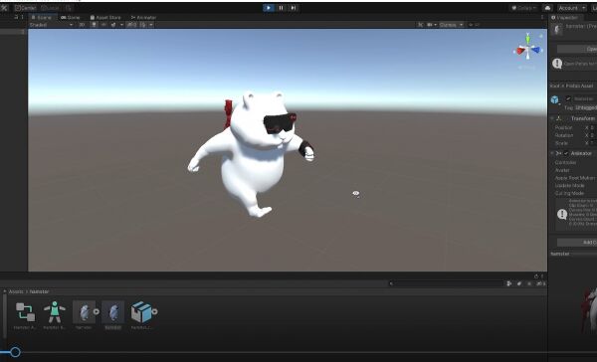597x362 pixels.
Task: Click the Add Component button
Action: click(577, 242)
